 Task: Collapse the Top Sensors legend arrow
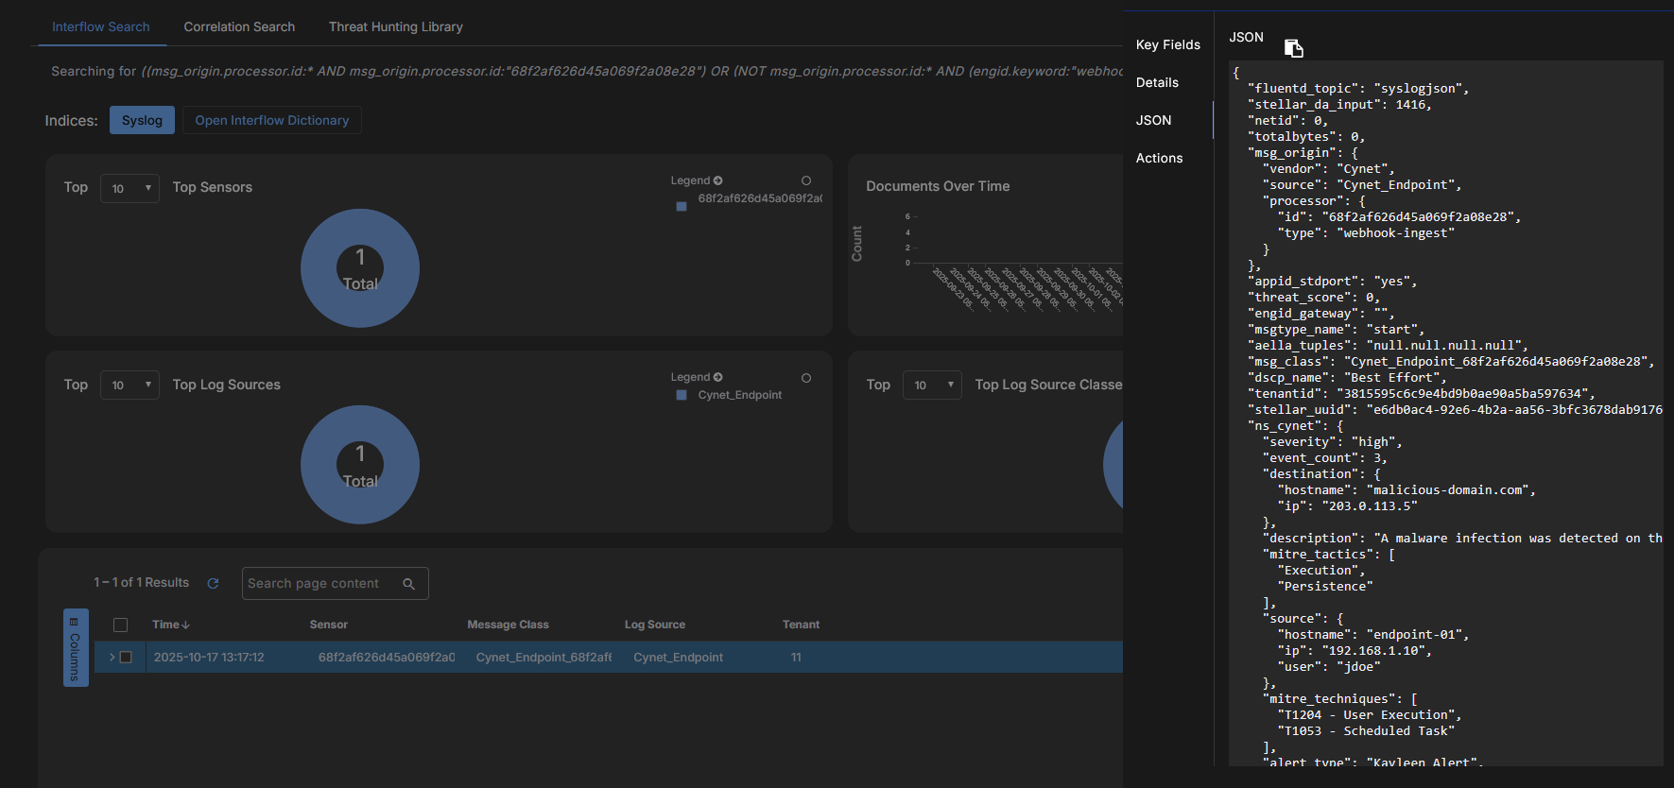(x=718, y=180)
